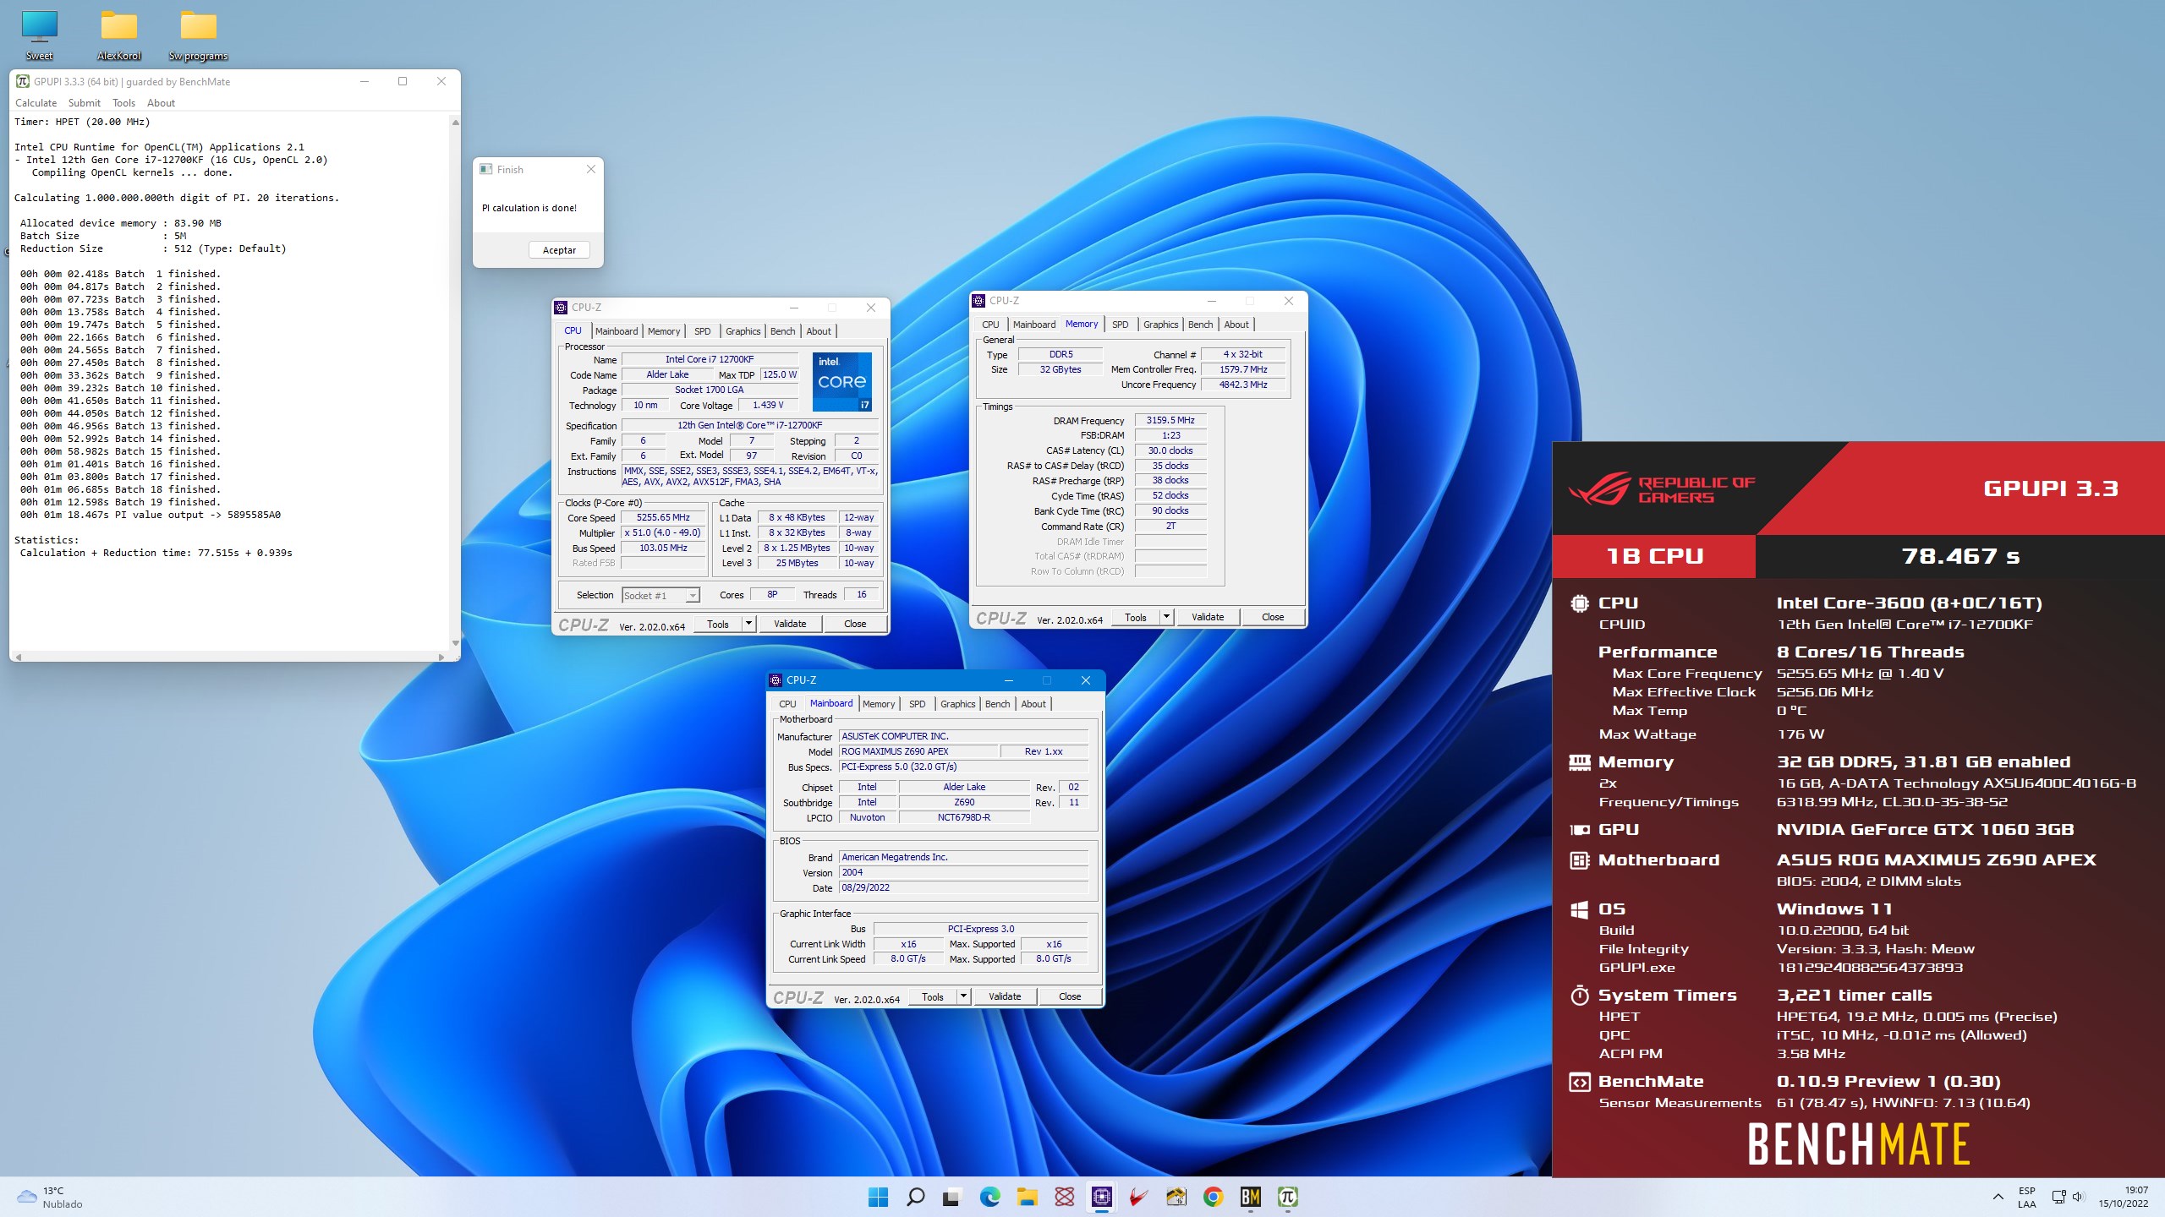
Task: Open Socket #1 selection dropdown
Action: click(660, 596)
